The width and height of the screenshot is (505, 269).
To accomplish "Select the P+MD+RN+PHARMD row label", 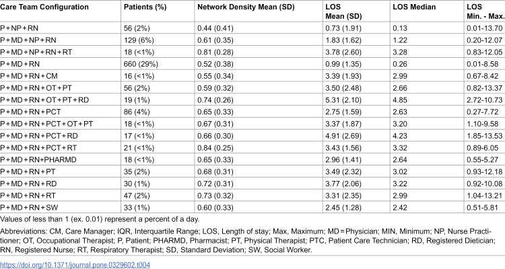I will 38,159.
